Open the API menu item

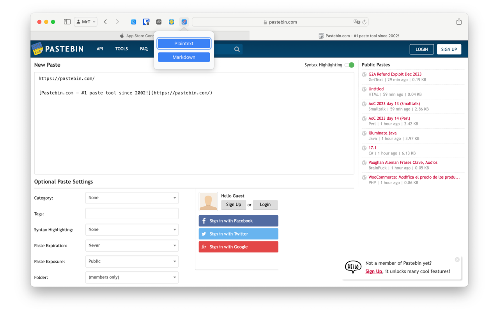[100, 49]
